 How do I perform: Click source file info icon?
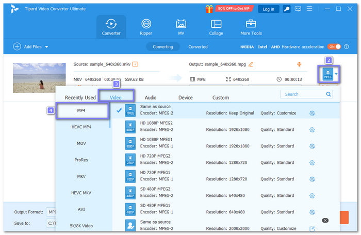[135, 64]
